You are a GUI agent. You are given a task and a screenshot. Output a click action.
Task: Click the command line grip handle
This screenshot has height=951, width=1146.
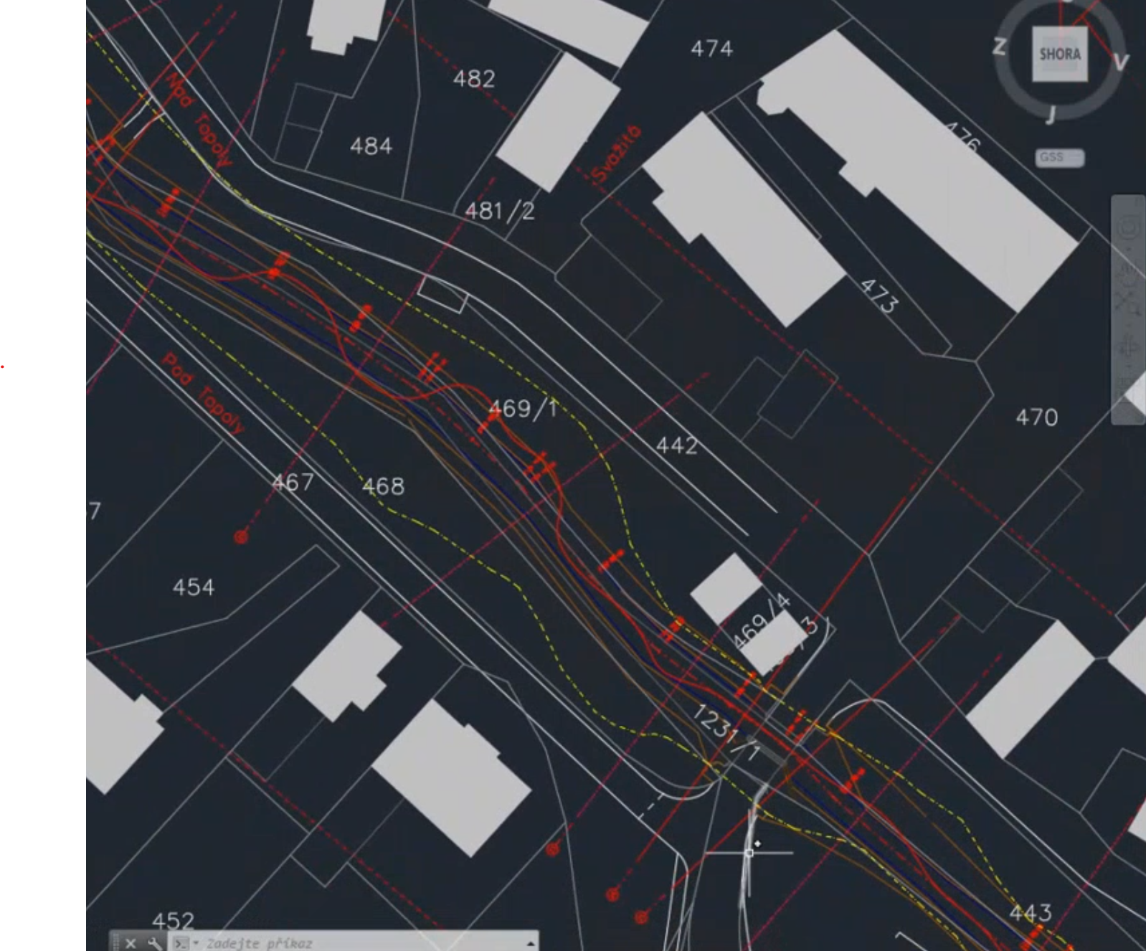pyautogui.click(x=115, y=942)
